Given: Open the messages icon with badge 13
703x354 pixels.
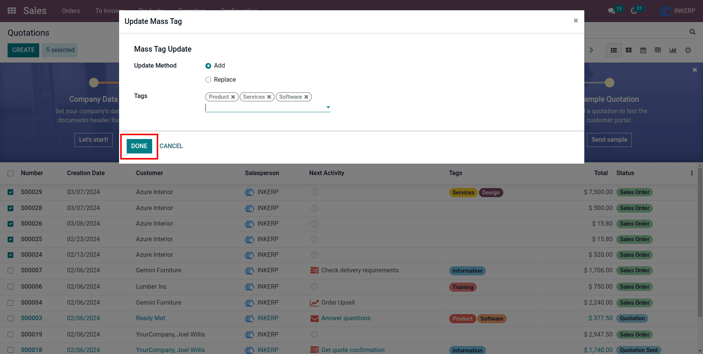Looking at the screenshot, I should click(x=612, y=11).
